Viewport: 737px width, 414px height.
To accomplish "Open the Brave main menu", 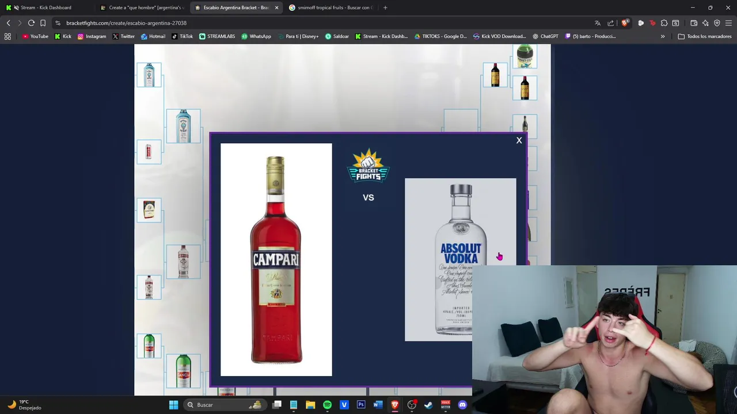I will point(728,23).
